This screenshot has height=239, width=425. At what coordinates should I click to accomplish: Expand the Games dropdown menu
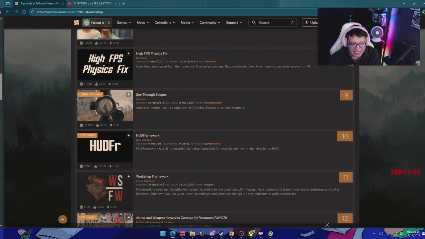click(124, 23)
